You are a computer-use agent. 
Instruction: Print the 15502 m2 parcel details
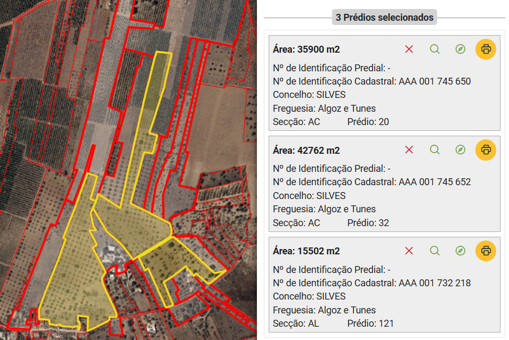pos(486,251)
